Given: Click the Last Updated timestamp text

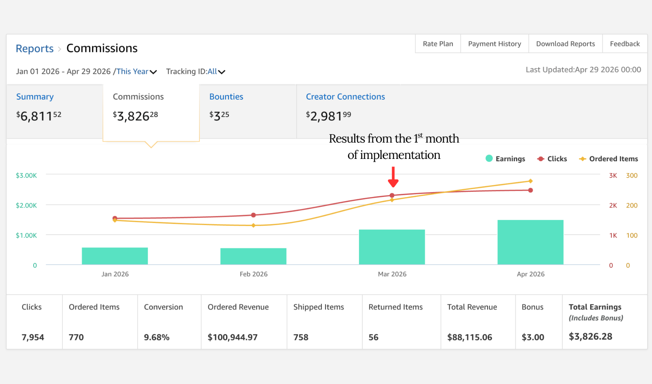Looking at the screenshot, I should [x=583, y=70].
